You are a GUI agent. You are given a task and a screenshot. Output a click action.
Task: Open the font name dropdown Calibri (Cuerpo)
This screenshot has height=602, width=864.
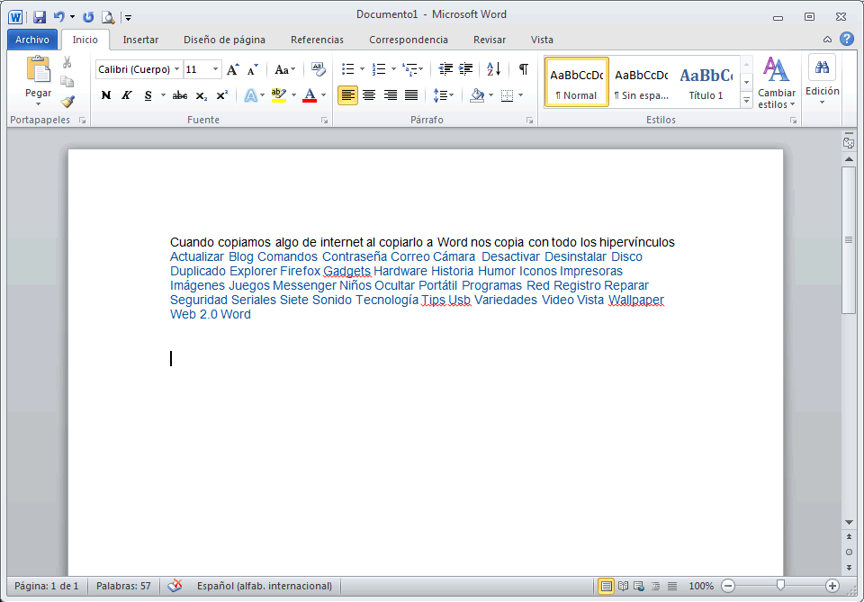[177, 69]
